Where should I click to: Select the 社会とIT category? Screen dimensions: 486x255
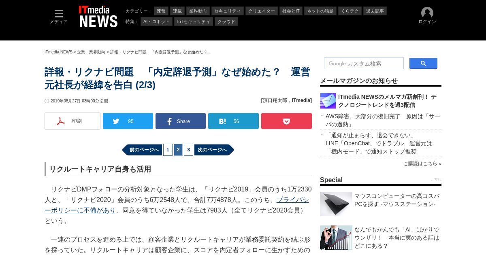point(291,11)
